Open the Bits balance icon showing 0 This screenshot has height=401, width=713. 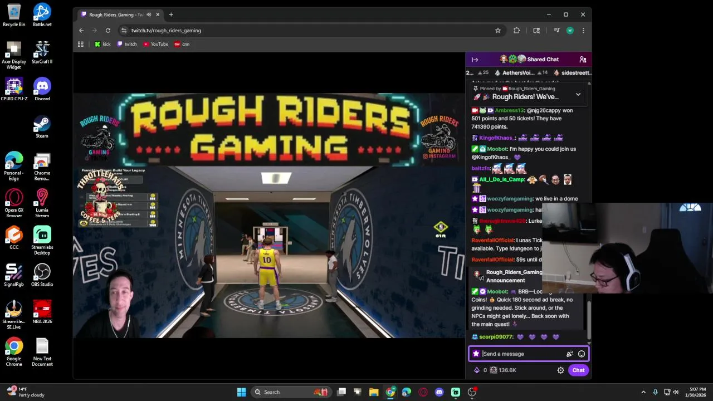pos(480,370)
